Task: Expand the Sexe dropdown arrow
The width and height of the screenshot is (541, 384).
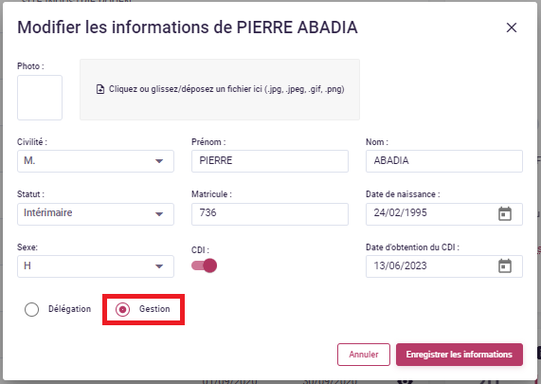Action: (x=159, y=266)
